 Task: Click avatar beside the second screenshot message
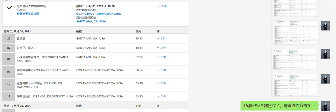tap(325, 26)
